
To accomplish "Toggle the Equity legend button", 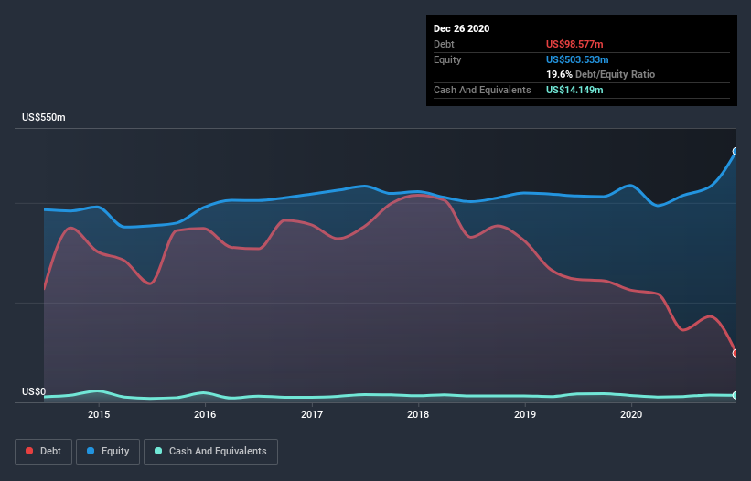I will click(108, 452).
